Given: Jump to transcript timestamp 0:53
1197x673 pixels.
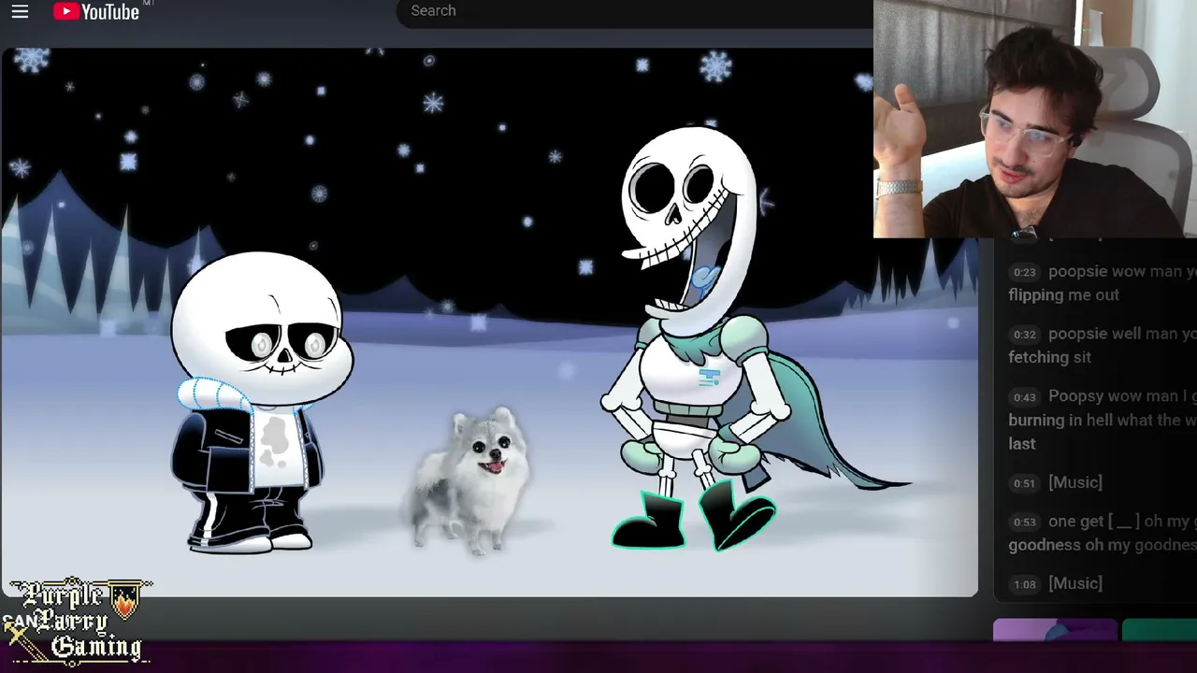Looking at the screenshot, I should (1025, 523).
